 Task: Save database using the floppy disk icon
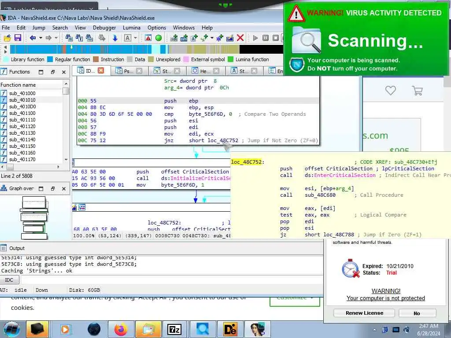(18, 38)
